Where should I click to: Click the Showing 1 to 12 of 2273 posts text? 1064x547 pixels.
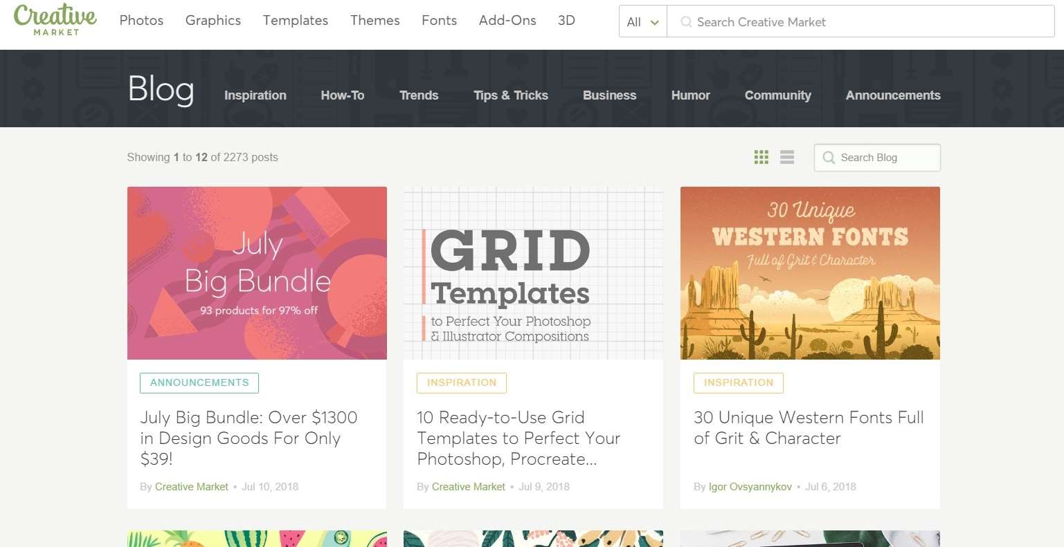pos(203,158)
